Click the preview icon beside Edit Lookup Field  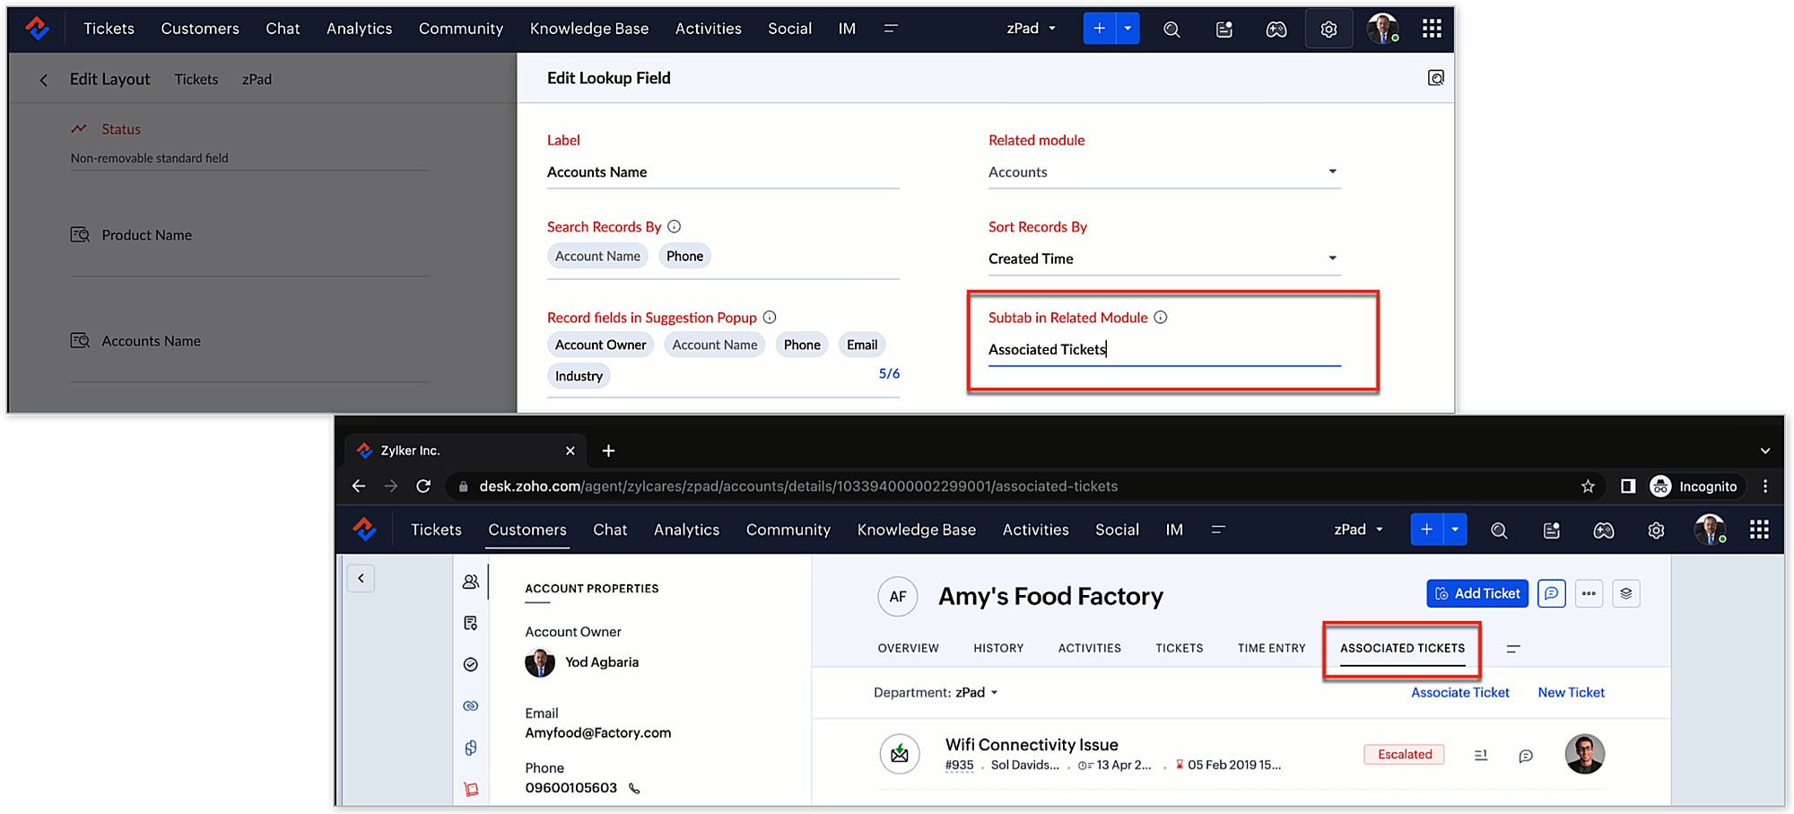coord(1435,78)
